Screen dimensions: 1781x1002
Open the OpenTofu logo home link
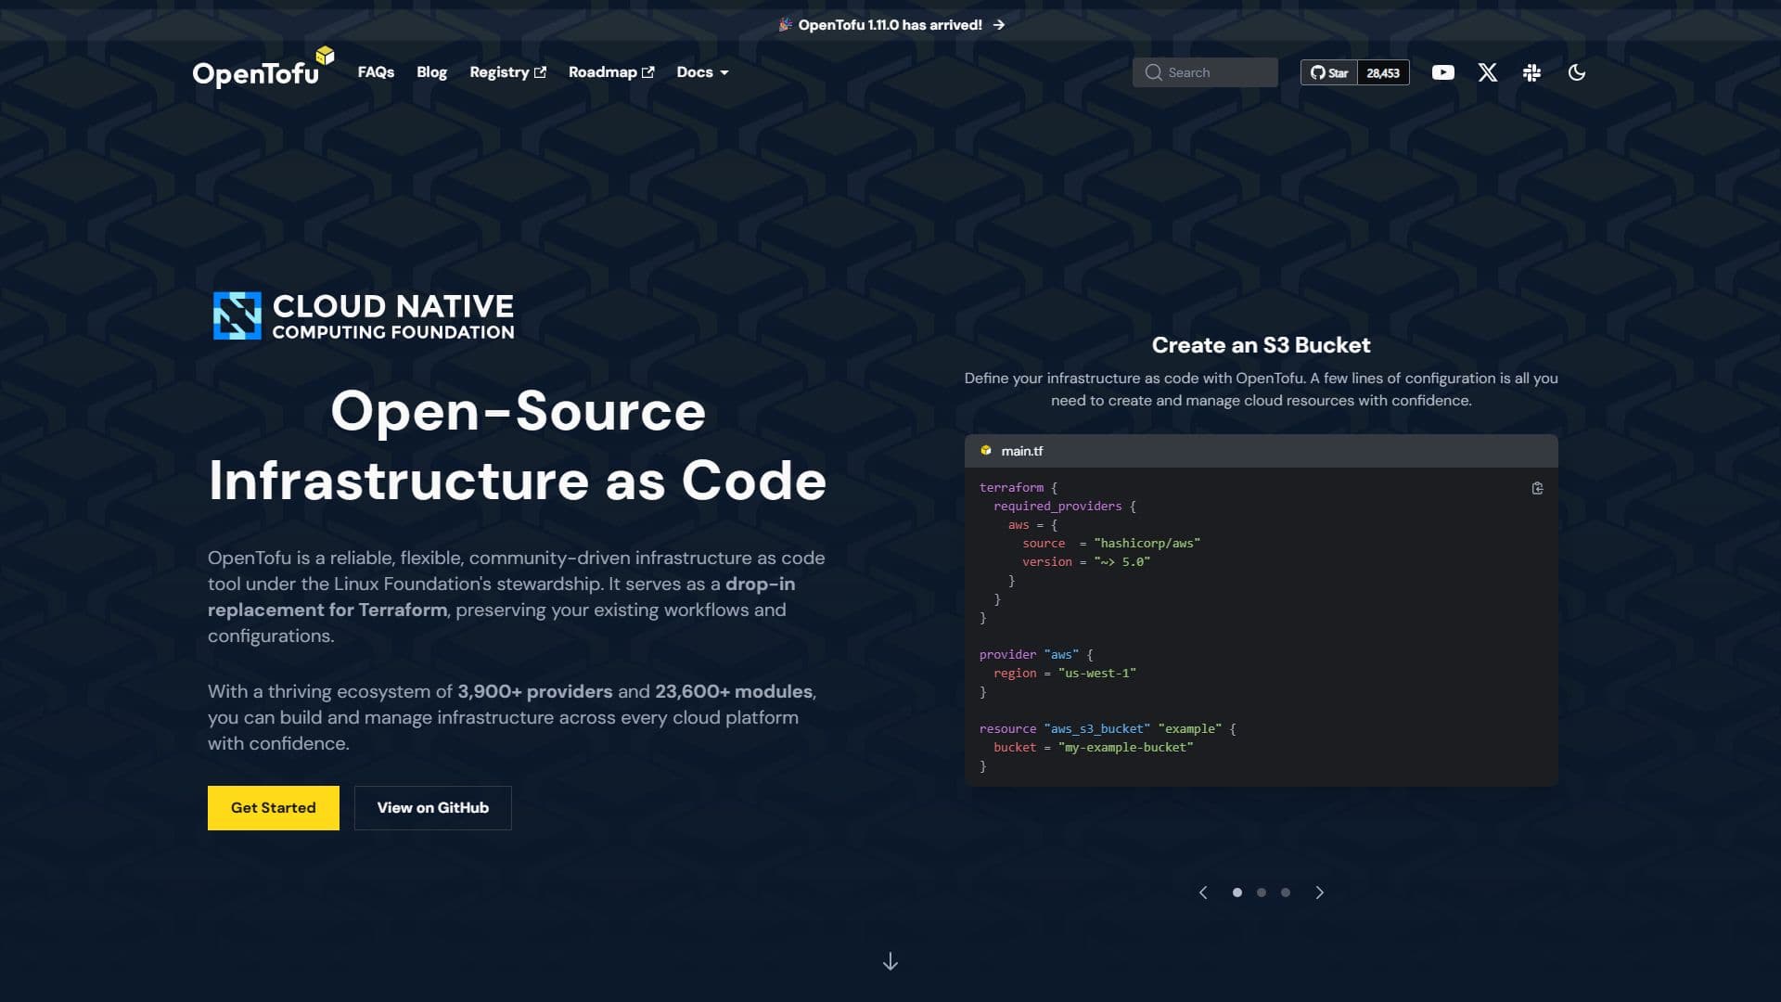tap(263, 68)
